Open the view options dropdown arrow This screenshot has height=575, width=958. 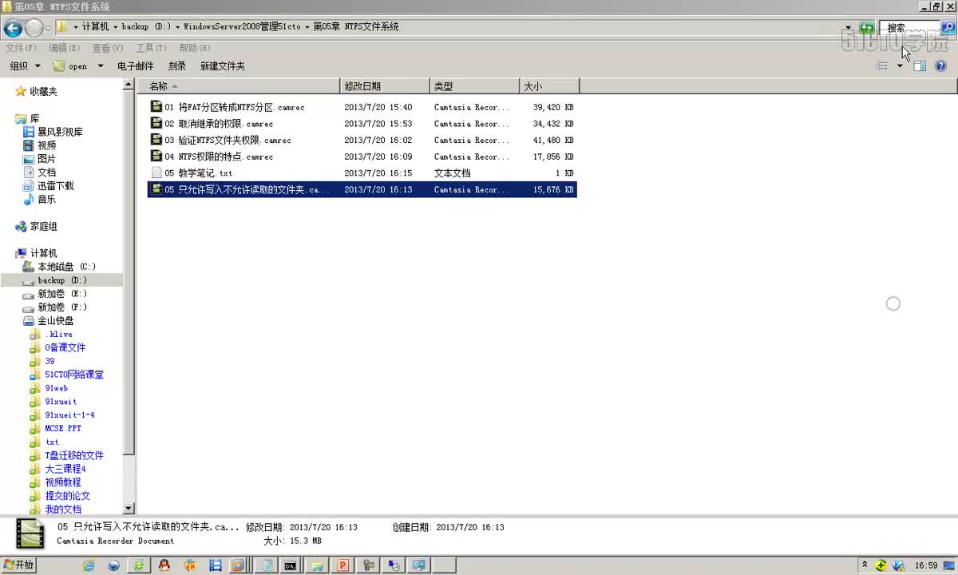(x=900, y=66)
